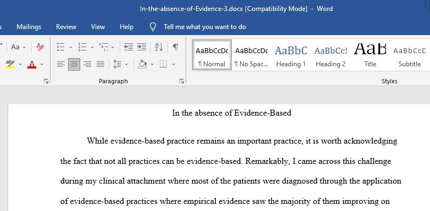The image size is (430, 211).
Task: Apply Shading paint bucket
Action: tap(142, 64)
